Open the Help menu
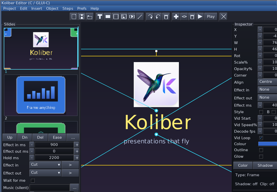Viewport: 277px width, 192px height. pyautogui.click(x=95, y=9)
